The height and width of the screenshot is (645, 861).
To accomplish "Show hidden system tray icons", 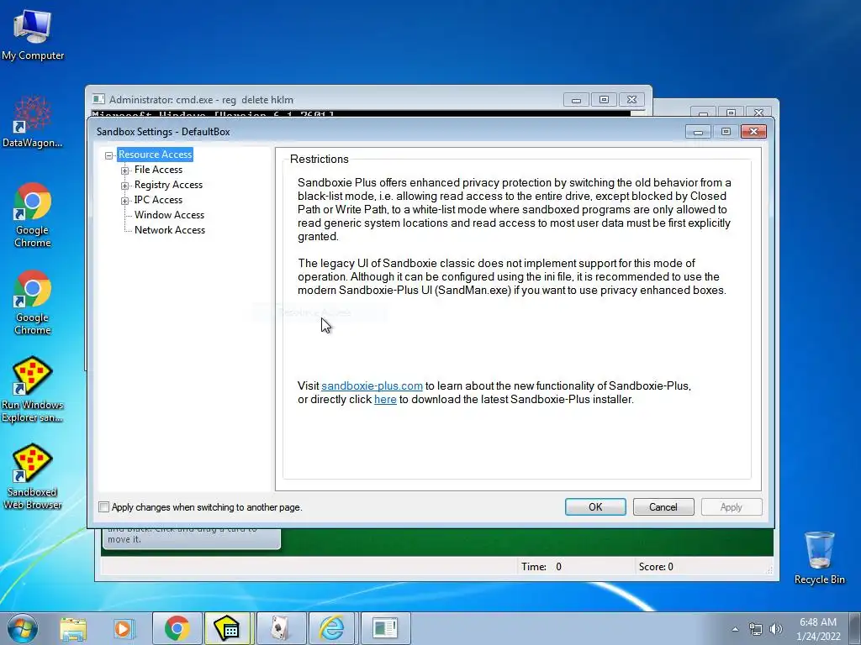I will tap(735, 629).
